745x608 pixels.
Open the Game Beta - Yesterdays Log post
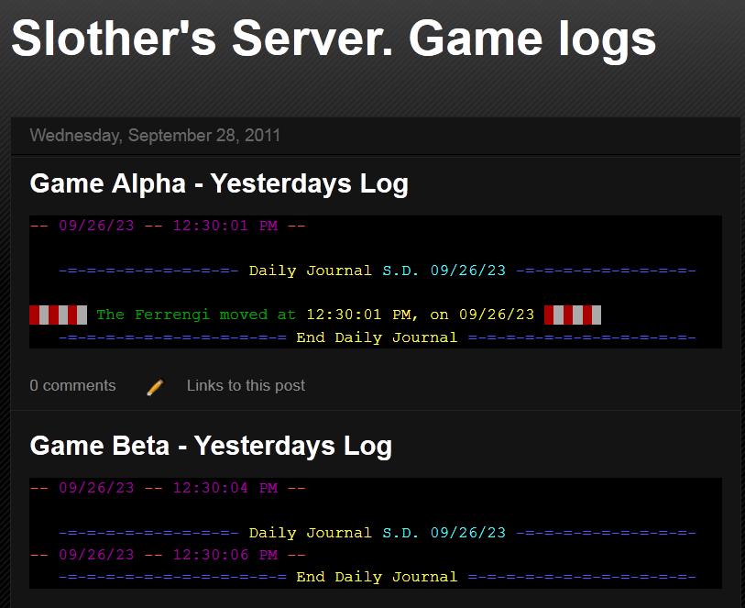click(x=211, y=447)
